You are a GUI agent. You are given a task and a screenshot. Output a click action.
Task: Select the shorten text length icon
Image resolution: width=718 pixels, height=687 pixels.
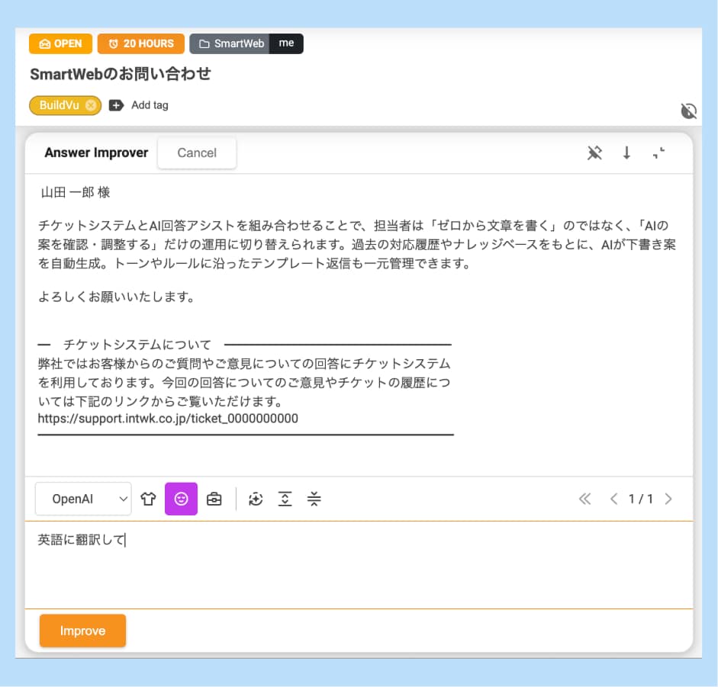(x=314, y=499)
